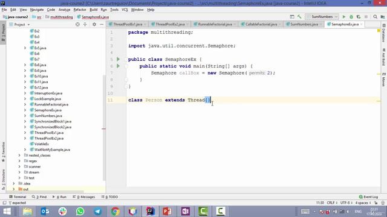Viewport: 387px width, 217px height.
Task: Click run gutter icon beside SemaphoreEx class
Action: 118,59
